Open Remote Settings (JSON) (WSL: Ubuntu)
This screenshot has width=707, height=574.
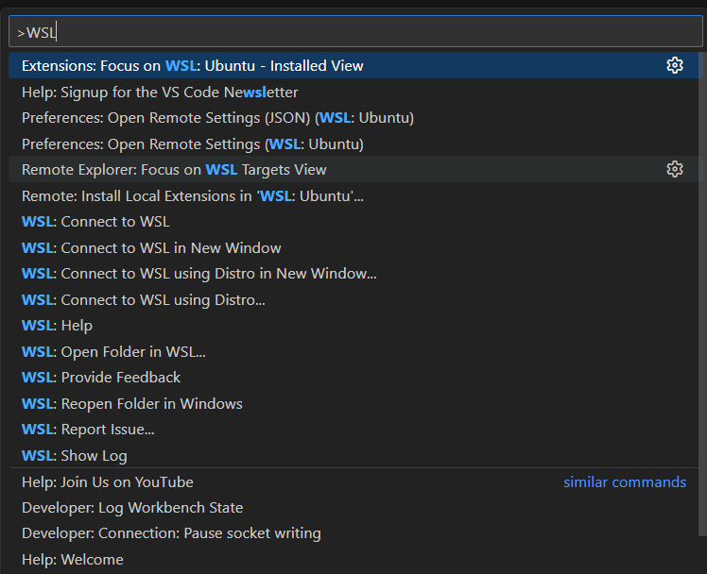[355, 118]
